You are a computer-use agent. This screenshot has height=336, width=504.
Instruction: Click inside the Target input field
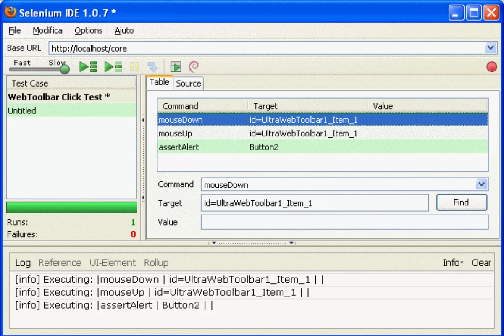314,203
